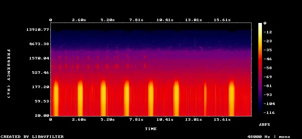Click the -81 value on dBFS scale
This screenshot has width=302, height=139.
[268, 86]
